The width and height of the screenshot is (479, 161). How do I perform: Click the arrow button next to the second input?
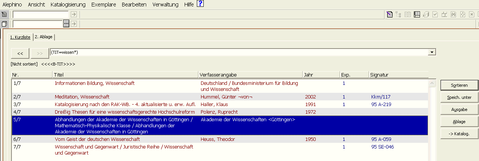(x=74, y=24)
